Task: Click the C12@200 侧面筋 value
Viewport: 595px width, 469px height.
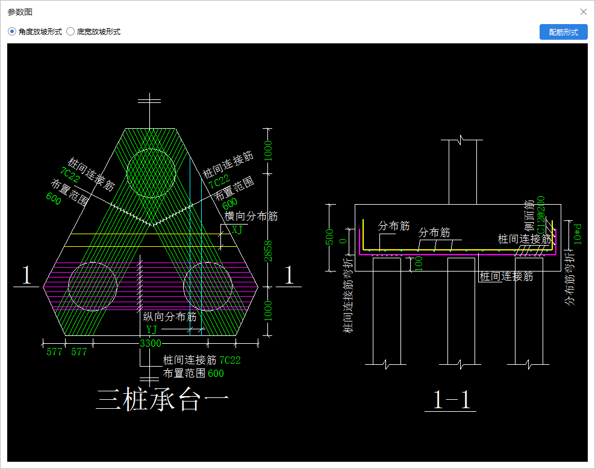Action: pyautogui.click(x=541, y=215)
